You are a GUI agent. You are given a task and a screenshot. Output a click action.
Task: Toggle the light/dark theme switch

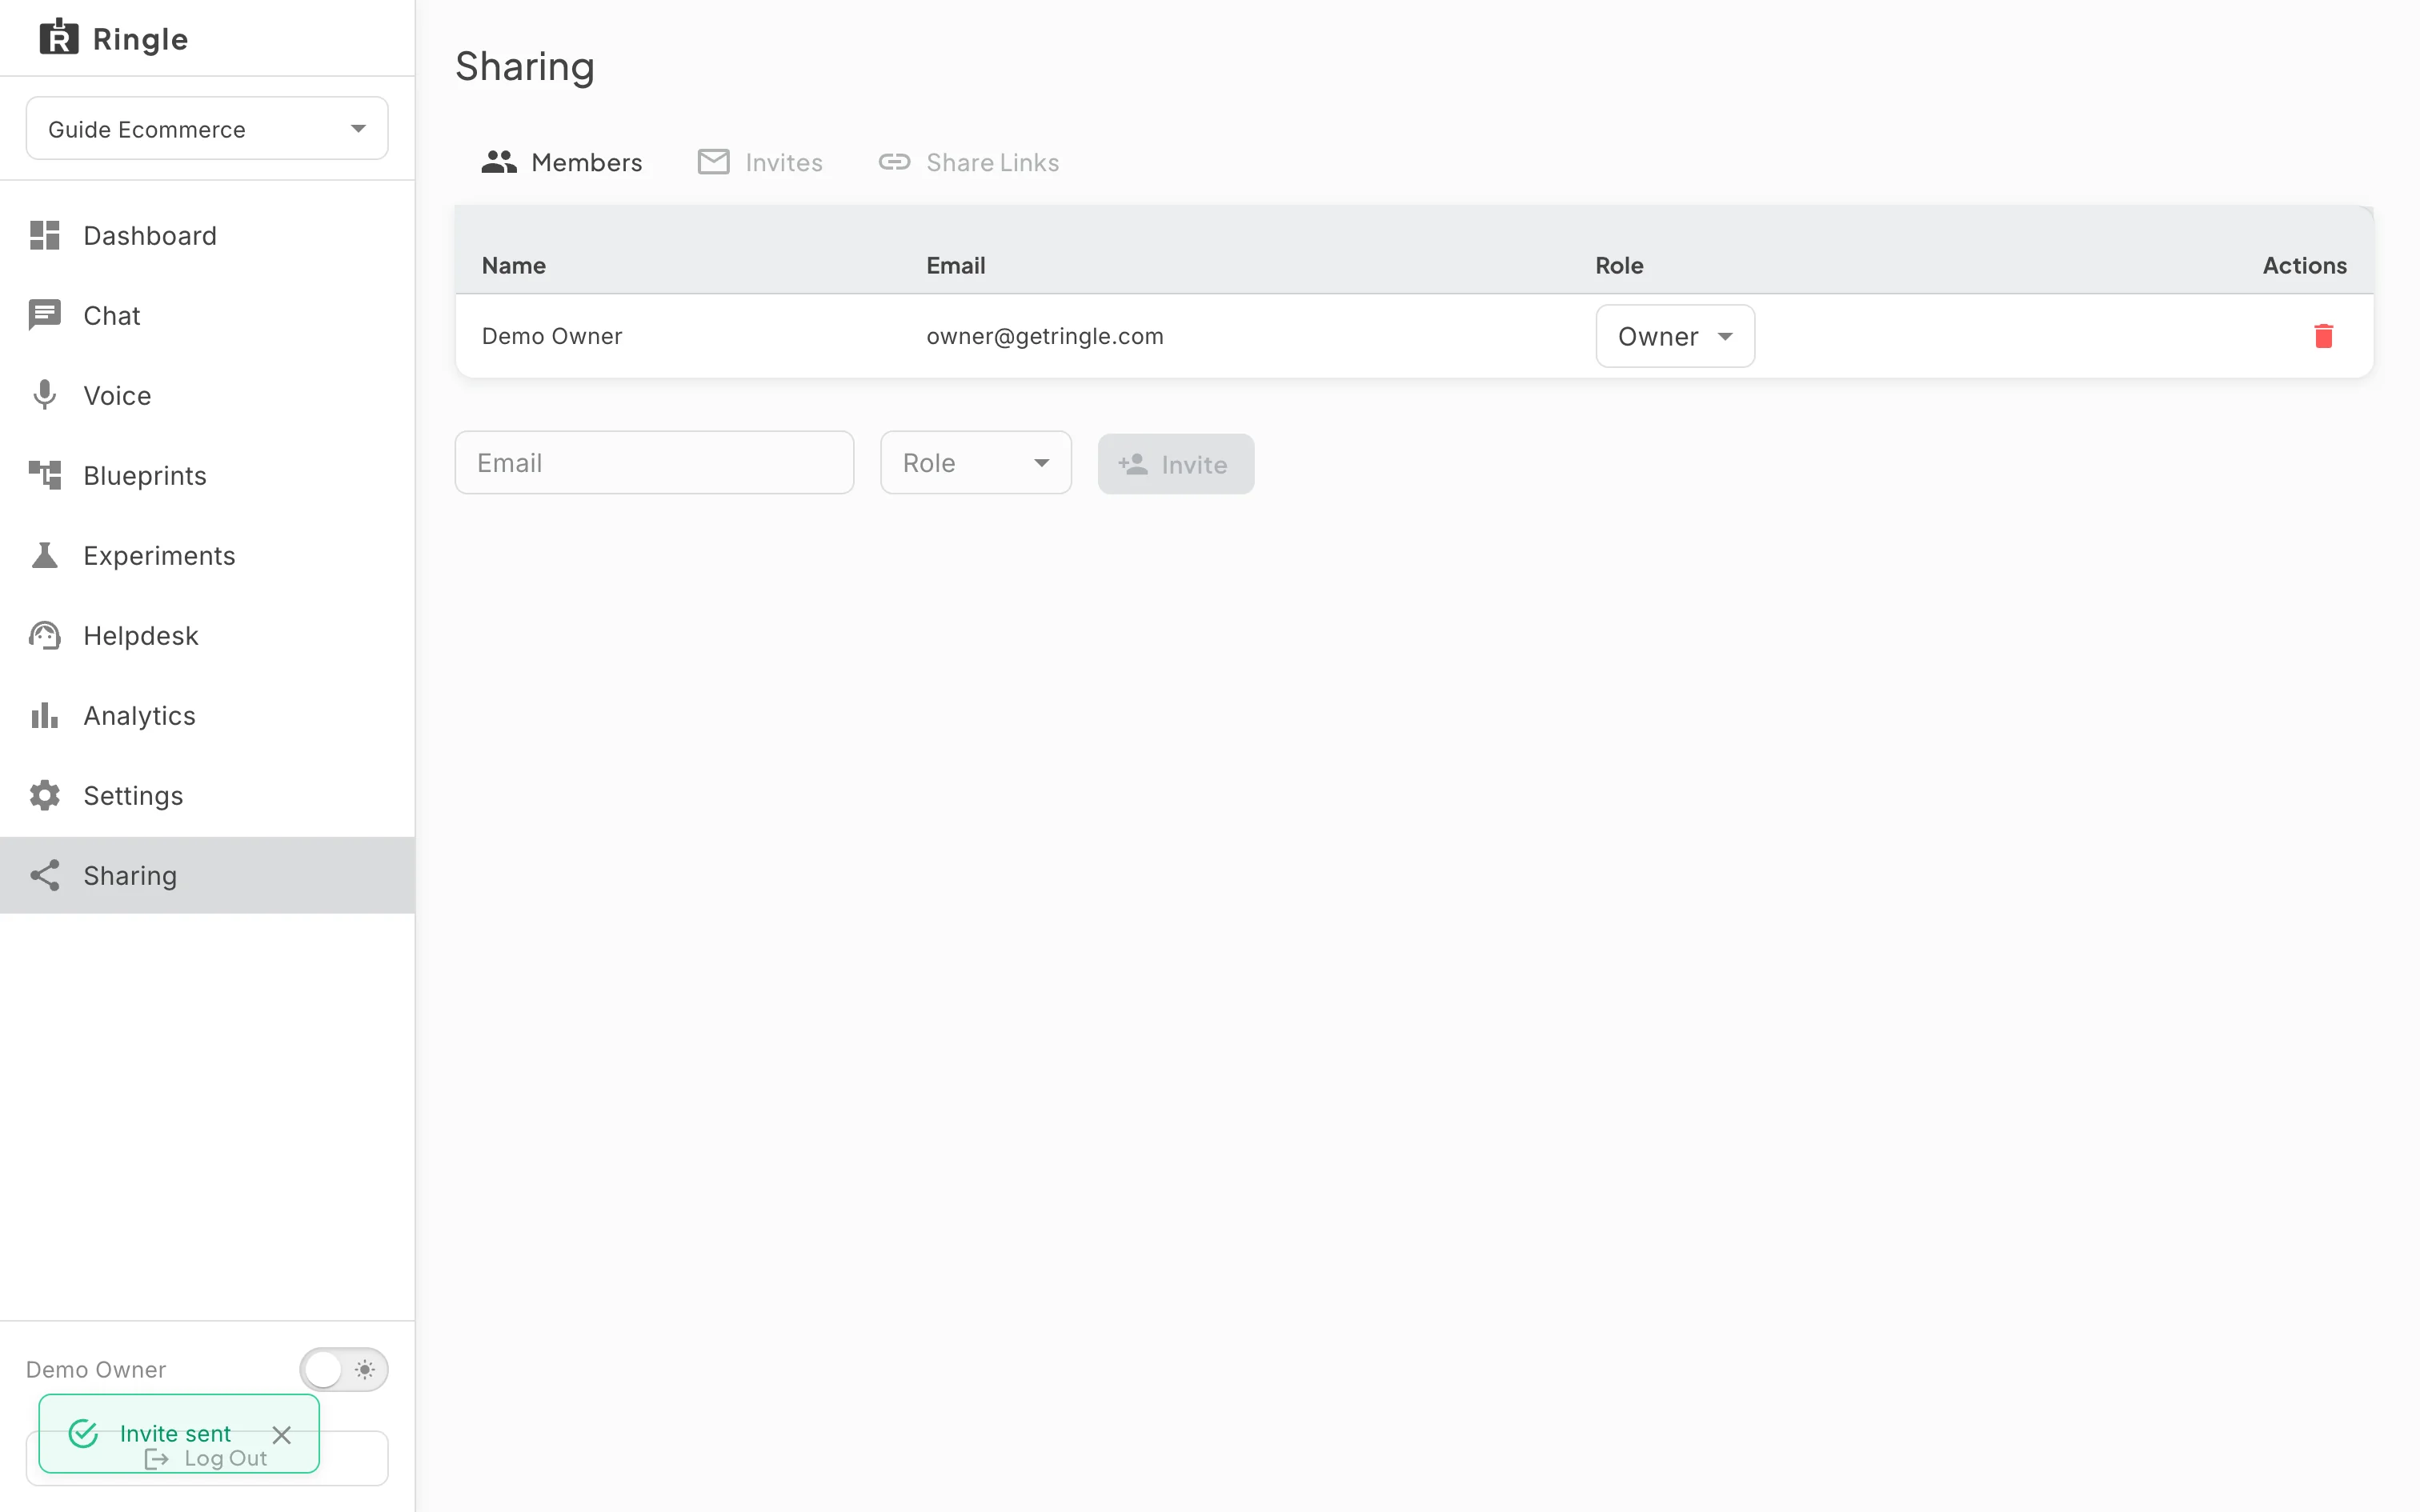[343, 1369]
